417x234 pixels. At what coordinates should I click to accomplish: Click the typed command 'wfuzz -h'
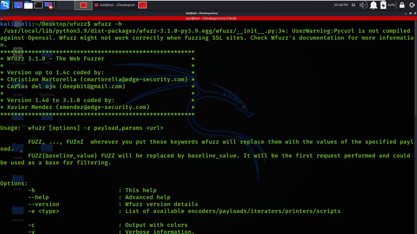click(x=108, y=24)
